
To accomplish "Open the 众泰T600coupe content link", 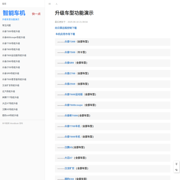I will (73, 105).
